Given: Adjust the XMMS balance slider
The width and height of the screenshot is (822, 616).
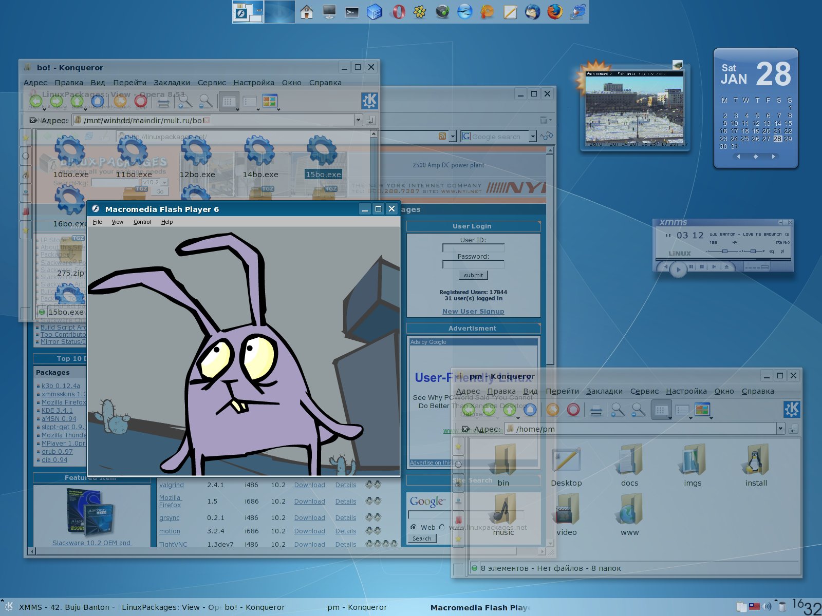Looking at the screenshot, I should (x=753, y=252).
